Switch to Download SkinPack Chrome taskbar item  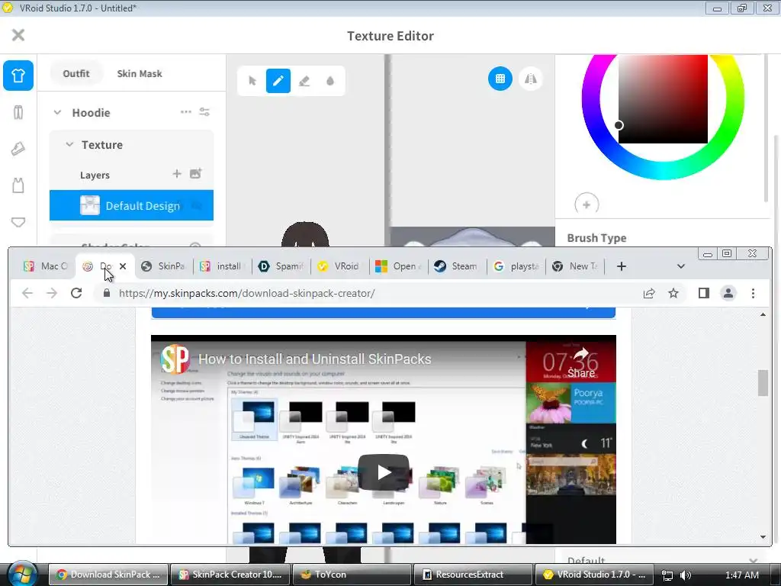(x=108, y=575)
